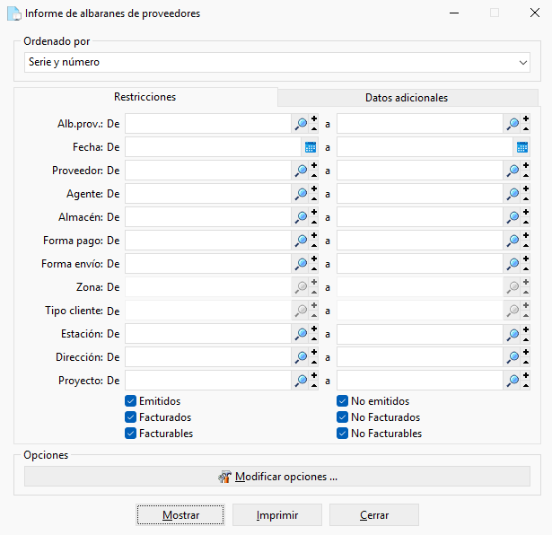Expand the Ordenado por dropdown
Image resolution: width=552 pixels, height=535 pixels.
522,63
